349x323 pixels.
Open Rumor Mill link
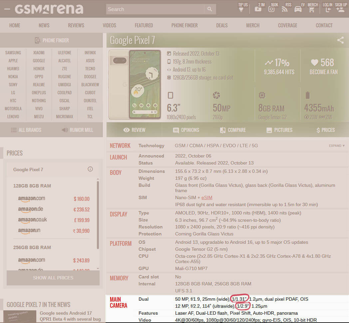pyautogui.click(x=78, y=130)
